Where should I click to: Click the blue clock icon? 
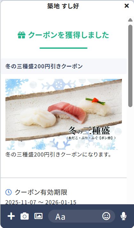[8, 192]
